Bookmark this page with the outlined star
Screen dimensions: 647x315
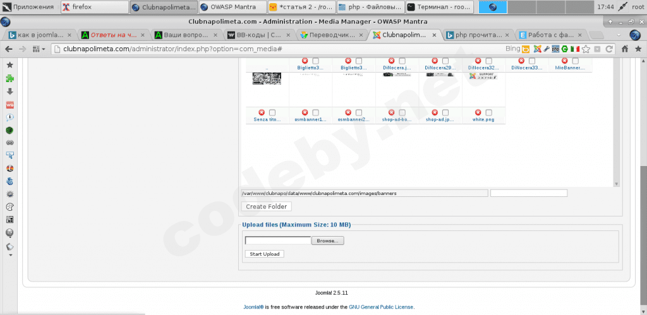pyautogui.click(x=586, y=49)
